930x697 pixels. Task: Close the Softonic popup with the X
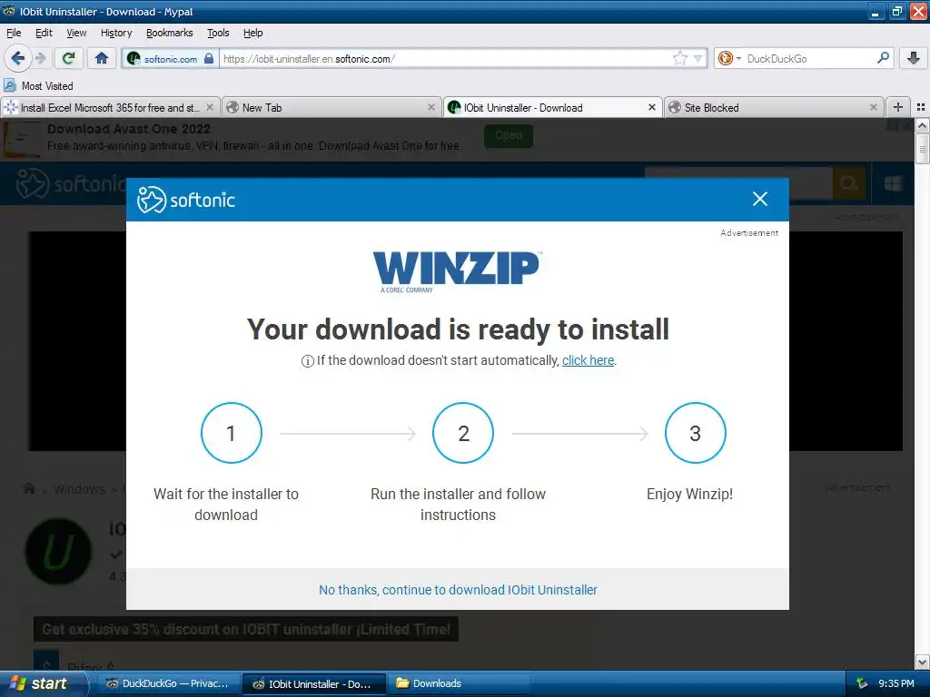(x=760, y=199)
